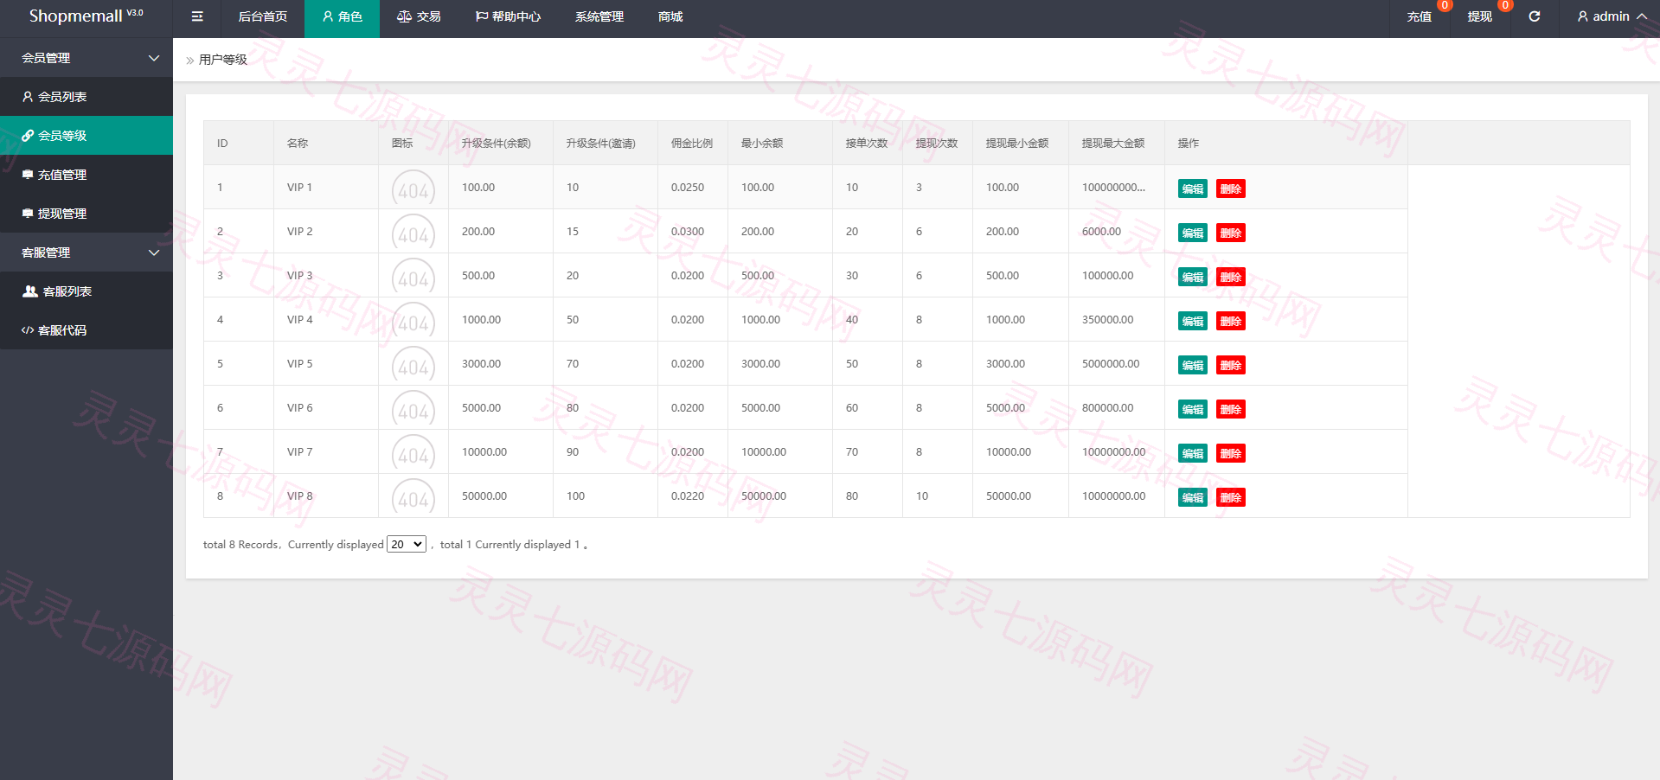Select the 角色 top menu item
The width and height of the screenshot is (1660, 780).
(342, 16)
